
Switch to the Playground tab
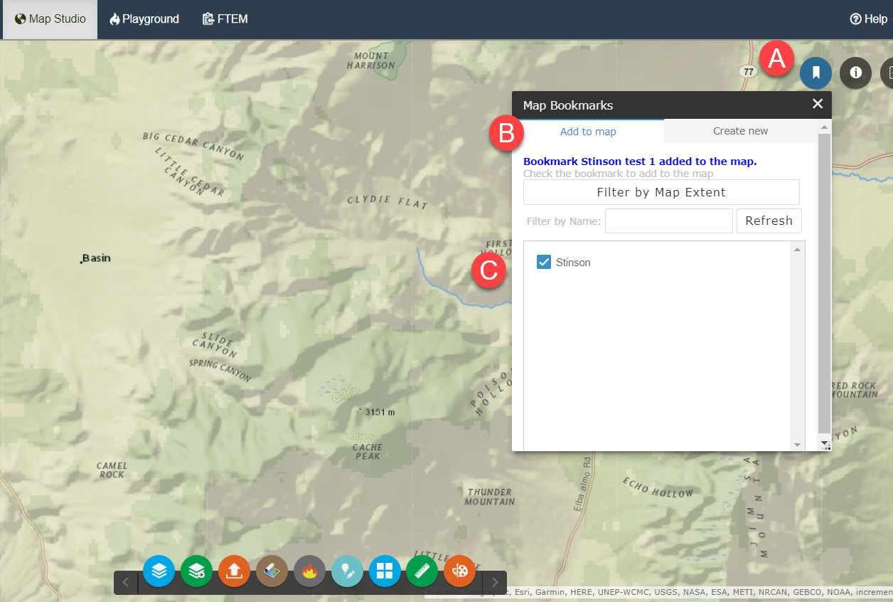pos(144,19)
